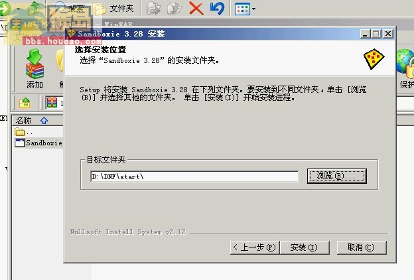
Task: Click the WinRAR Add (添加) icon
Action: [34, 64]
